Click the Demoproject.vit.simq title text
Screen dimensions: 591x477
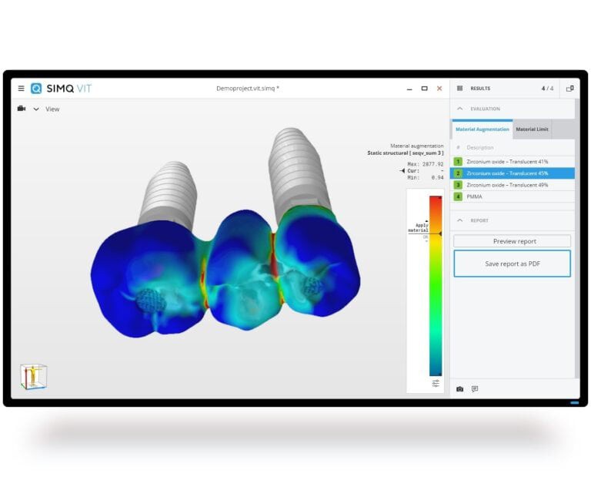point(248,89)
